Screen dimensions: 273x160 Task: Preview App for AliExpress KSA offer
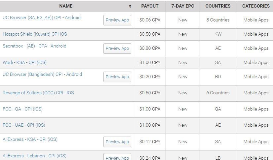pyautogui.click(x=117, y=142)
